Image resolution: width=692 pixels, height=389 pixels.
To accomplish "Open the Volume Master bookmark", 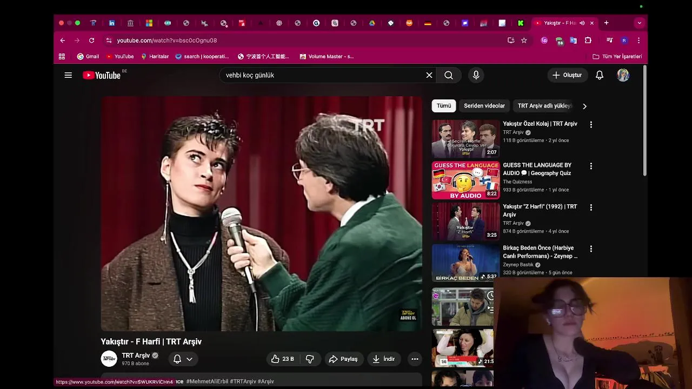I will [327, 56].
